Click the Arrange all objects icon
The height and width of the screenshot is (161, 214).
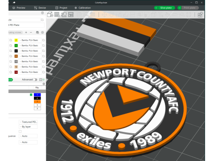pyautogui.click(x=71, y=14)
